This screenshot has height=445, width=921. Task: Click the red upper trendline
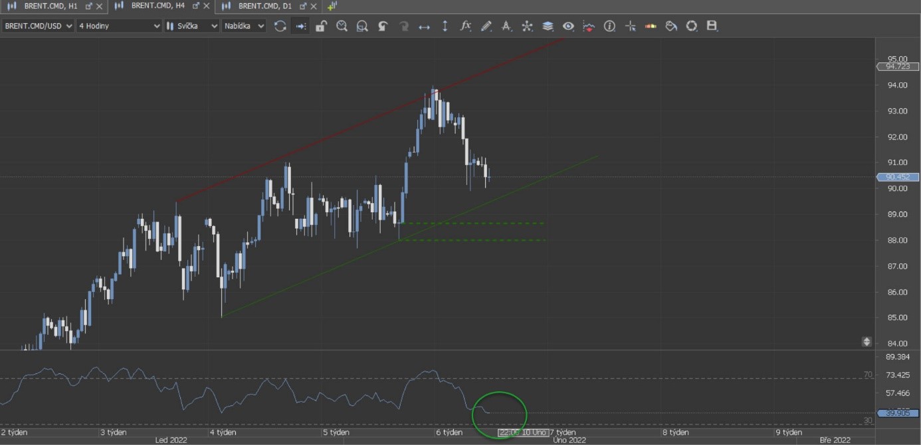point(370,120)
